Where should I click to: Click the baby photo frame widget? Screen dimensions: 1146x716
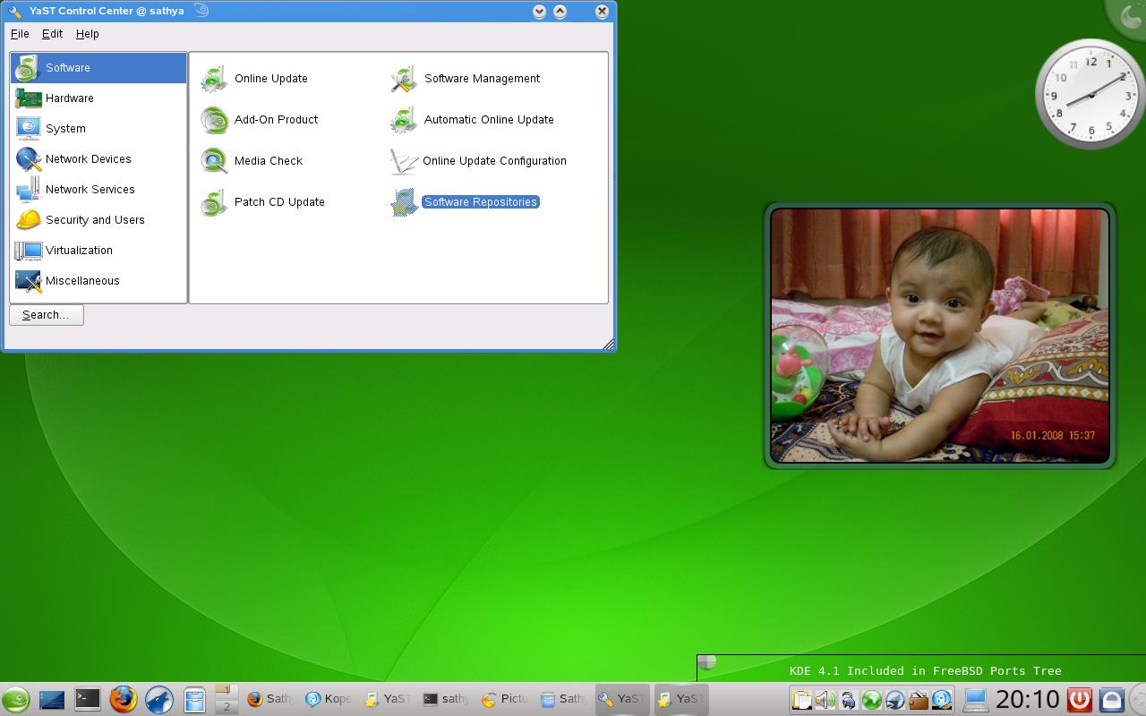point(940,336)
